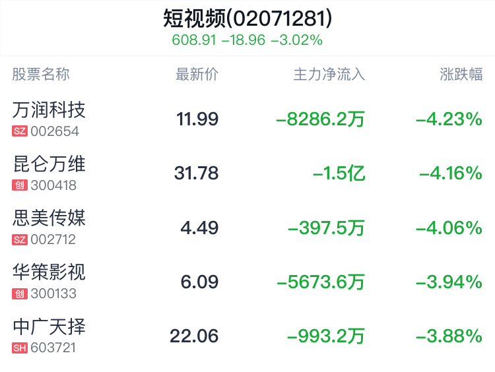Click 昆仑万维's change of -4.16%
The image size is (495, 372).
point(450,173)
